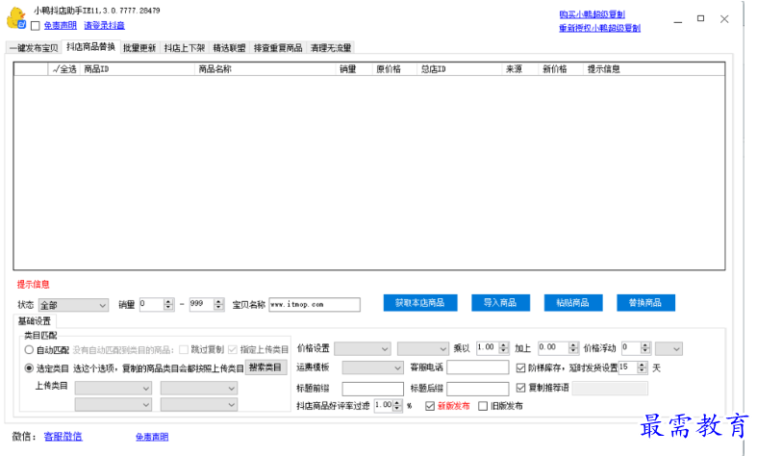This screenshot has width=757, height=456.
Task: Click the 导入商品 button
Action: (500, 303)
